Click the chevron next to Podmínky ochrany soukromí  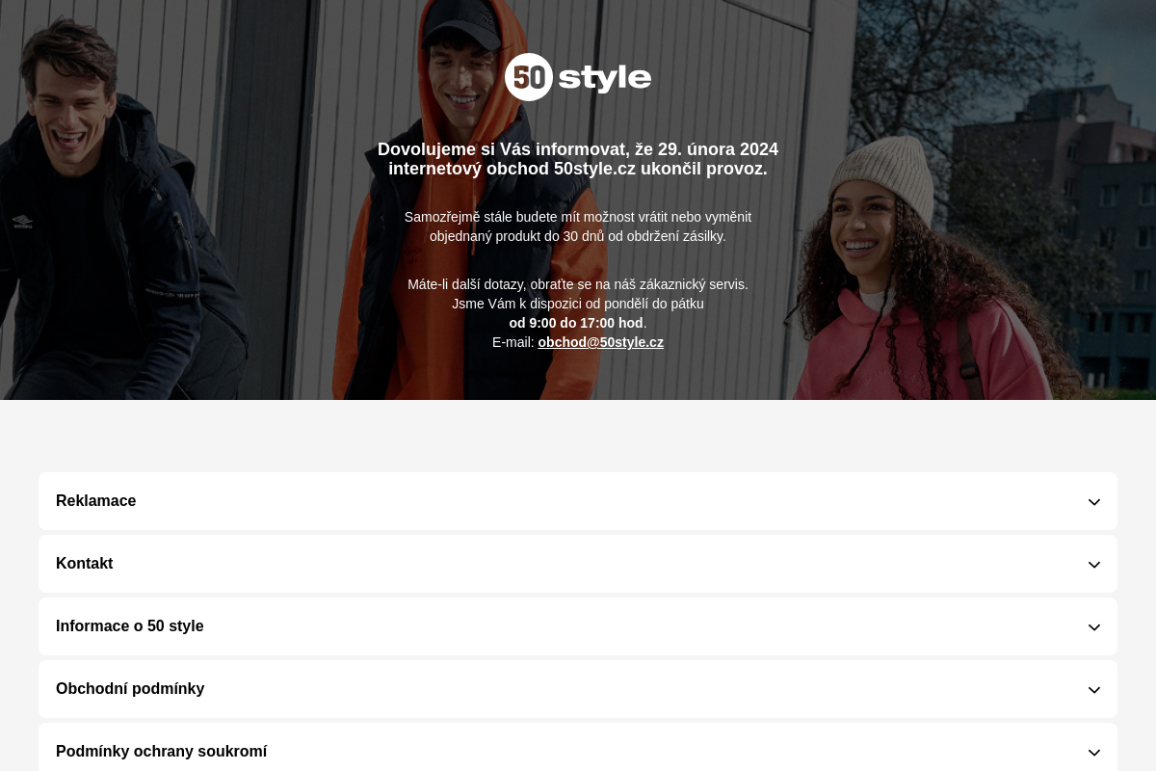pyautogui.click(x=1094, y=753)
